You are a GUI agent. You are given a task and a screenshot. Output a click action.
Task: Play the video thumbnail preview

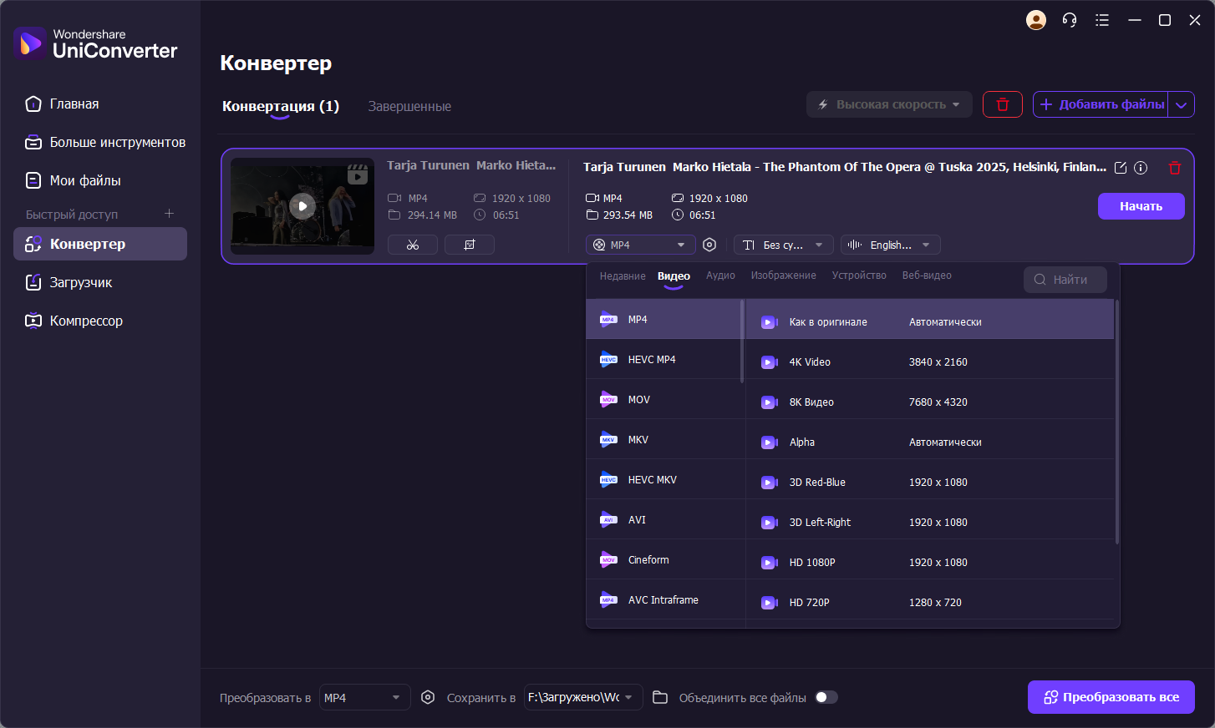[x=302, y=205]
